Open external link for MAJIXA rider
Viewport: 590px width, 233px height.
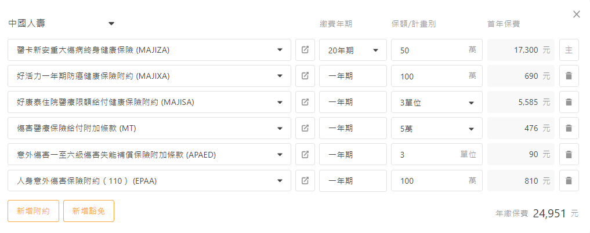(305, 77)
